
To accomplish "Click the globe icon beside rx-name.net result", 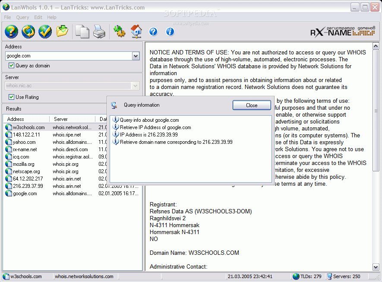I will [x=9, y=149].
